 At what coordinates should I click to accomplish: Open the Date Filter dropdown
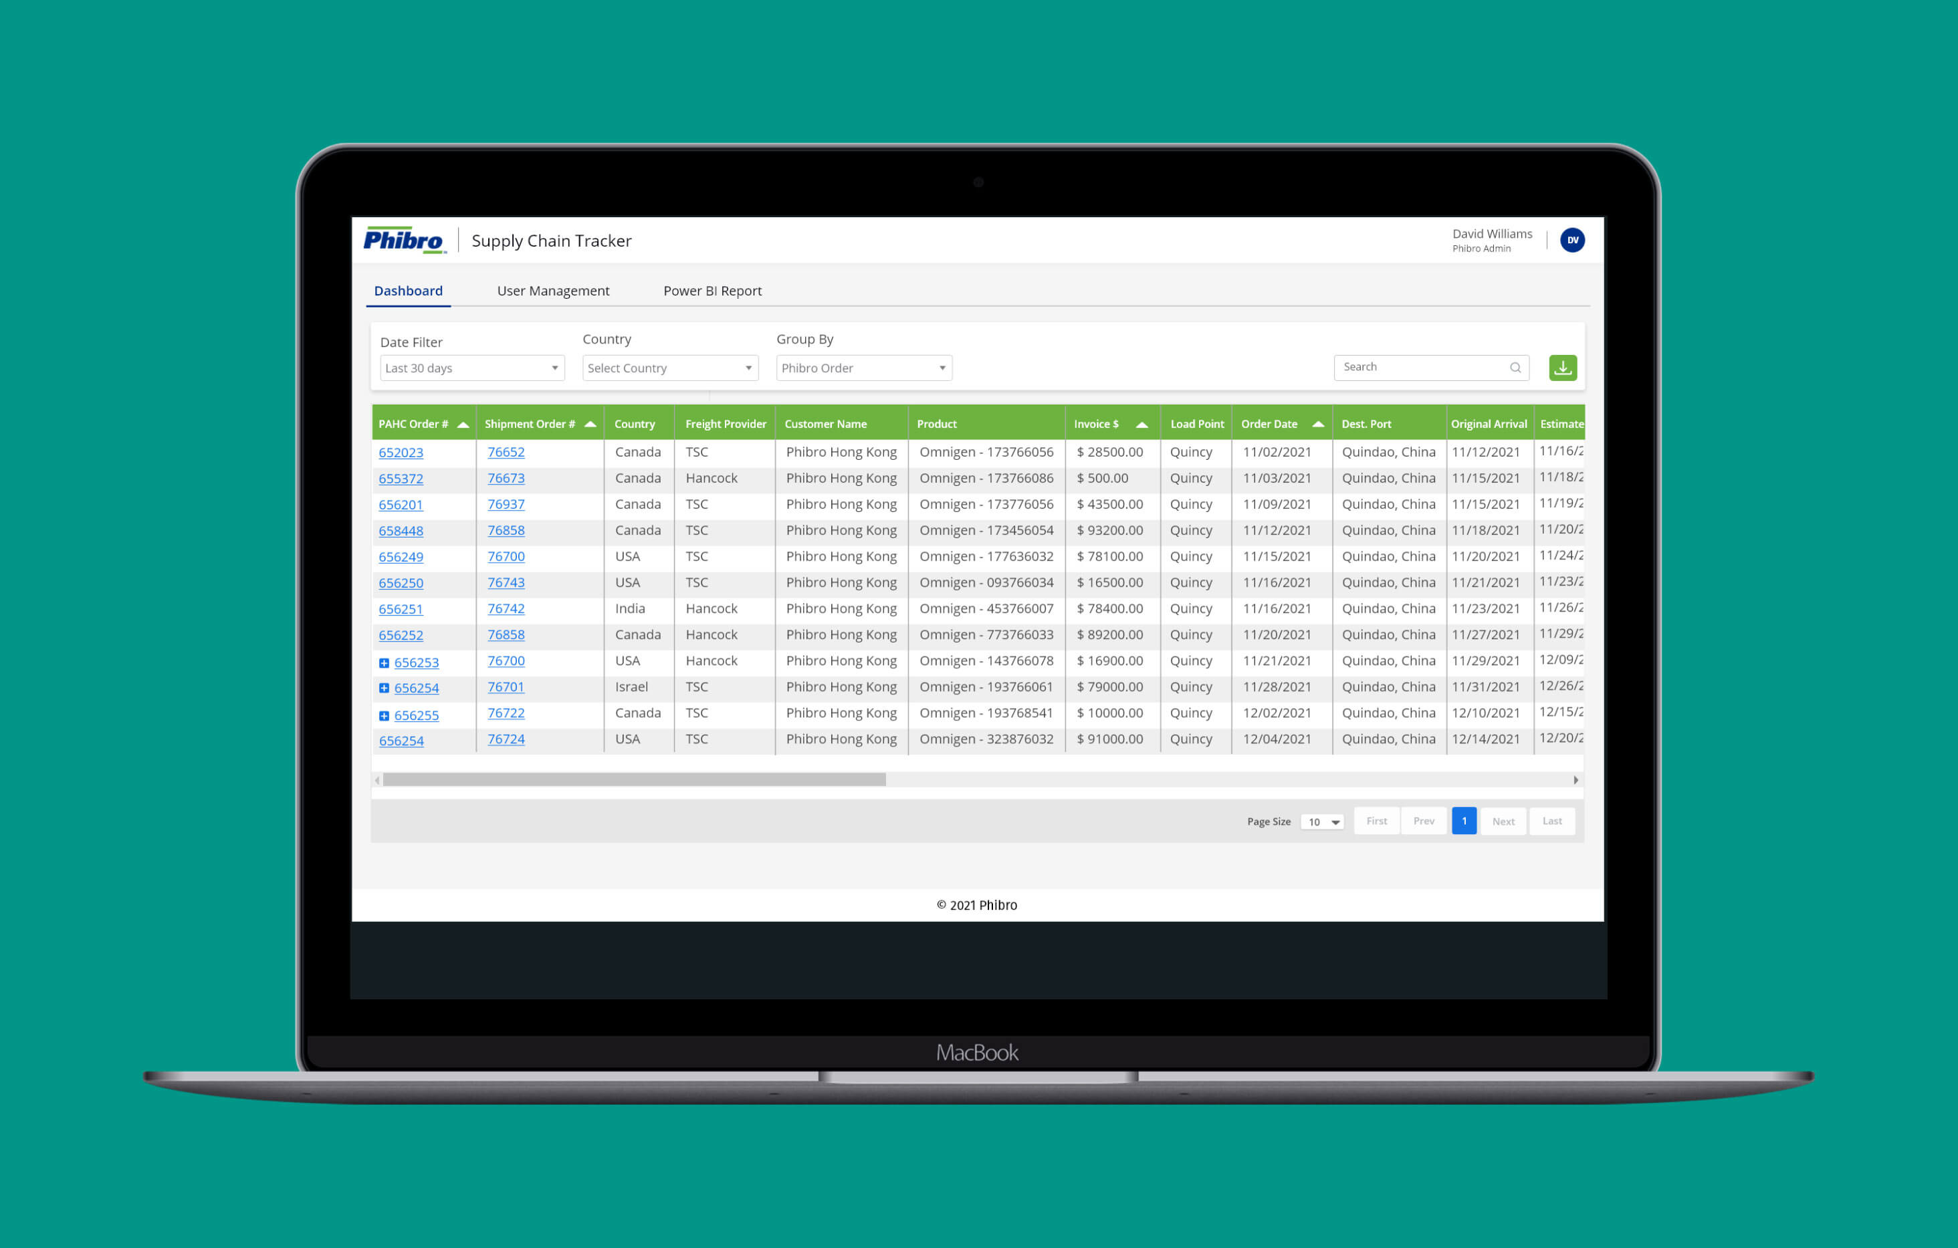pyautogui.click(x=471, y=368)
